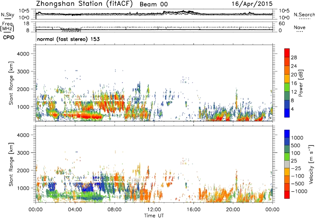Click the 'Power [dB]' colorbar label
This screenshot has height=218, width=315.
click(300, 83)
